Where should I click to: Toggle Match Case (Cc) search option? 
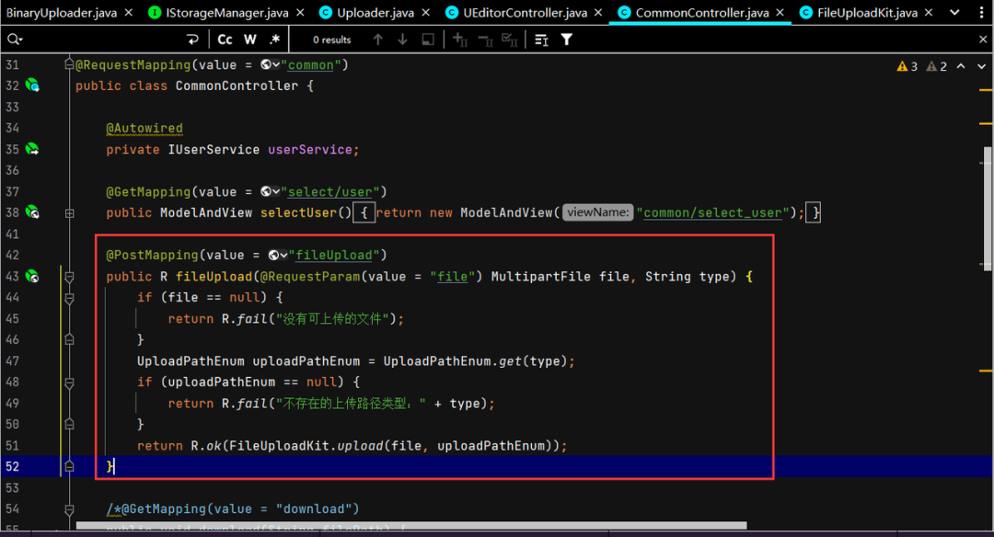pos(225,40)
